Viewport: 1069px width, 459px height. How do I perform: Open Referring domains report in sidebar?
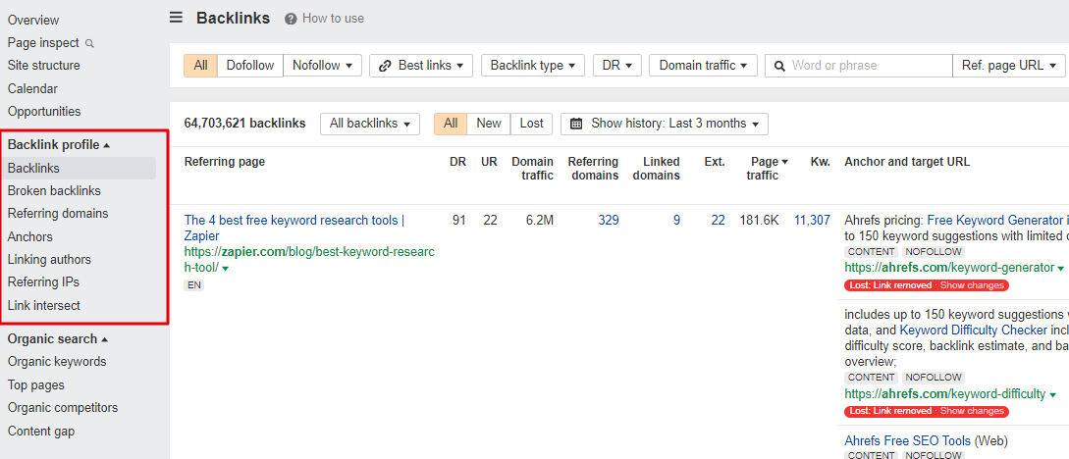point(58,213)
